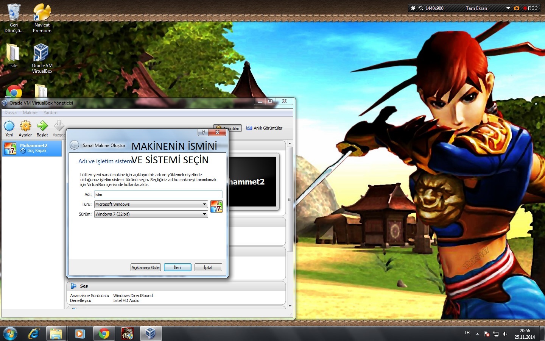Viewport: 545px width, 341px height.
Task: Open the Yardım menu
Action: [x=50, y=113]
